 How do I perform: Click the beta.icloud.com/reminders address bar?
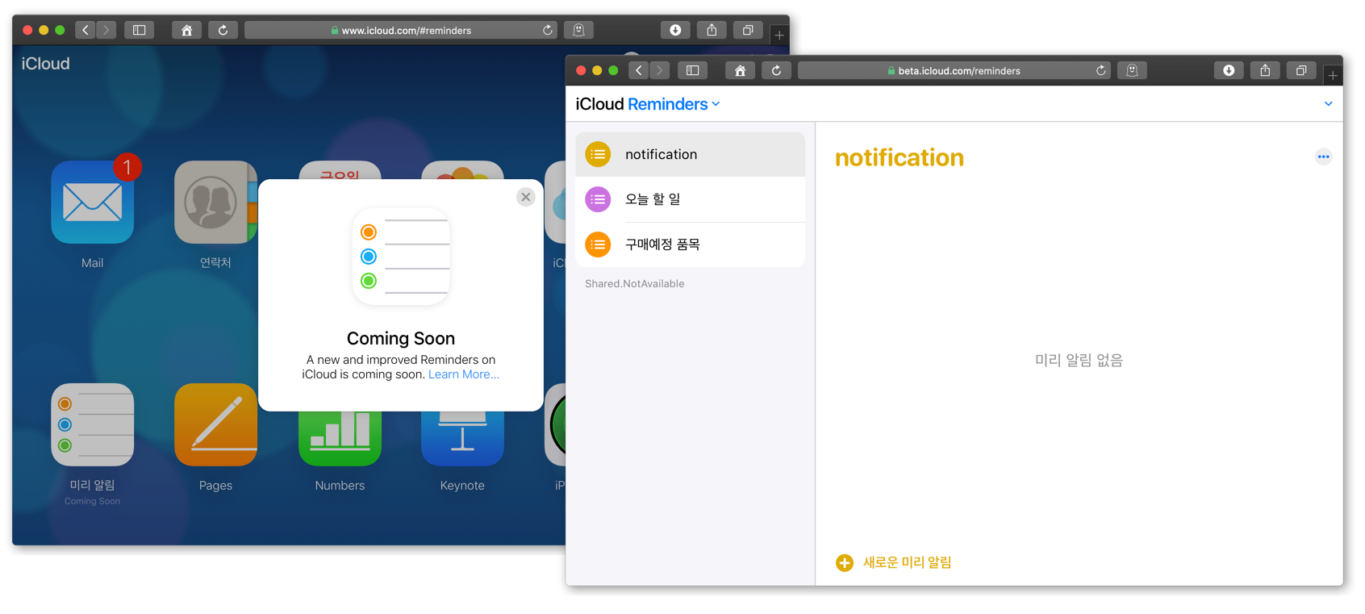point(954,70)
